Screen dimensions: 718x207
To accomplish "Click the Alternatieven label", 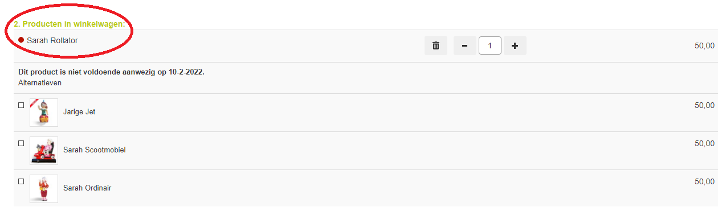I will pyautogui.click(x=40, y=83).
